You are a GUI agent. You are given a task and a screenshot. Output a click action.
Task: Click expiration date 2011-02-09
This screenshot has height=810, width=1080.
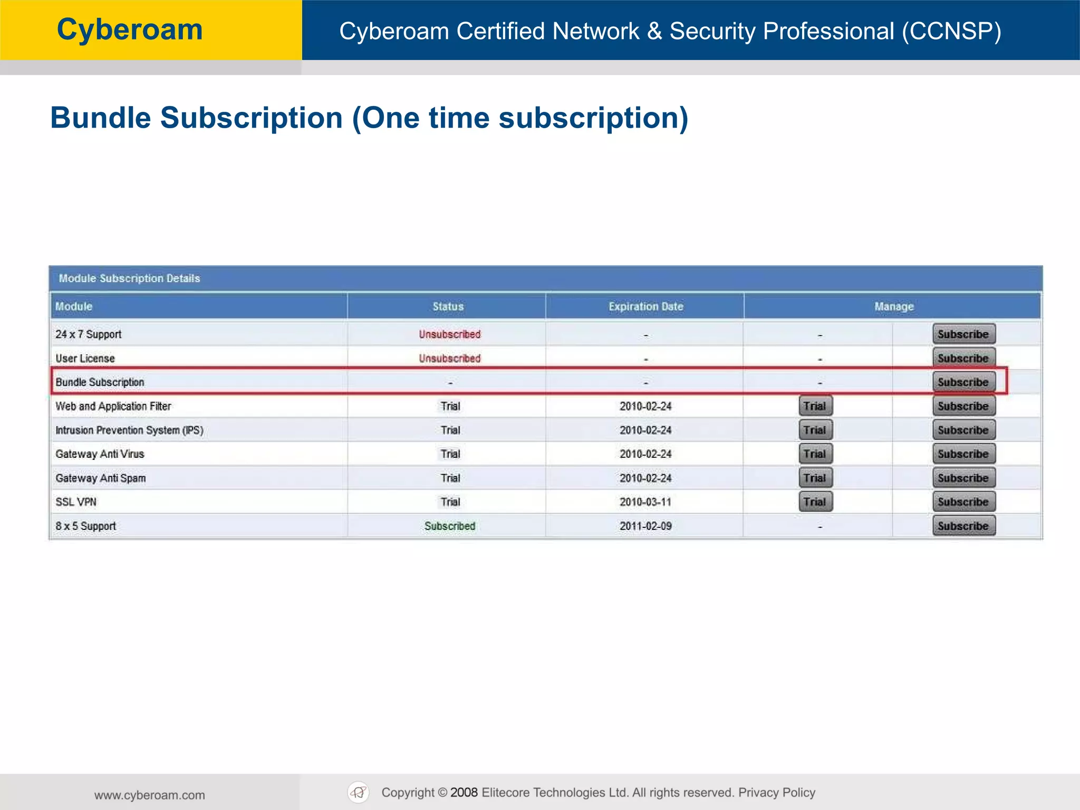645,526
